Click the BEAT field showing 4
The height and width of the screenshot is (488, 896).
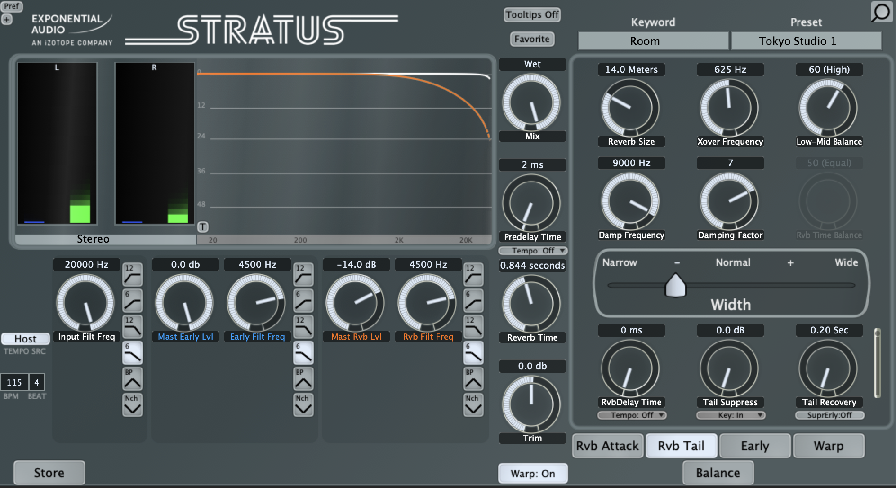37,382
